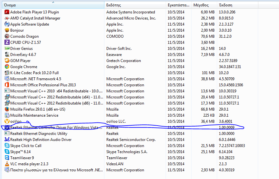Select Mozilla Firefox 29.0.1 program name

(x=38, y=109)
